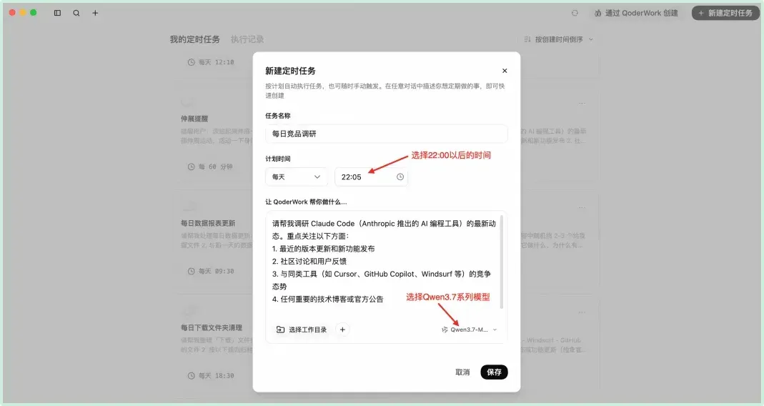Open more options on second right-side card
Screen dimensions: 764x406
coord(582,207)
